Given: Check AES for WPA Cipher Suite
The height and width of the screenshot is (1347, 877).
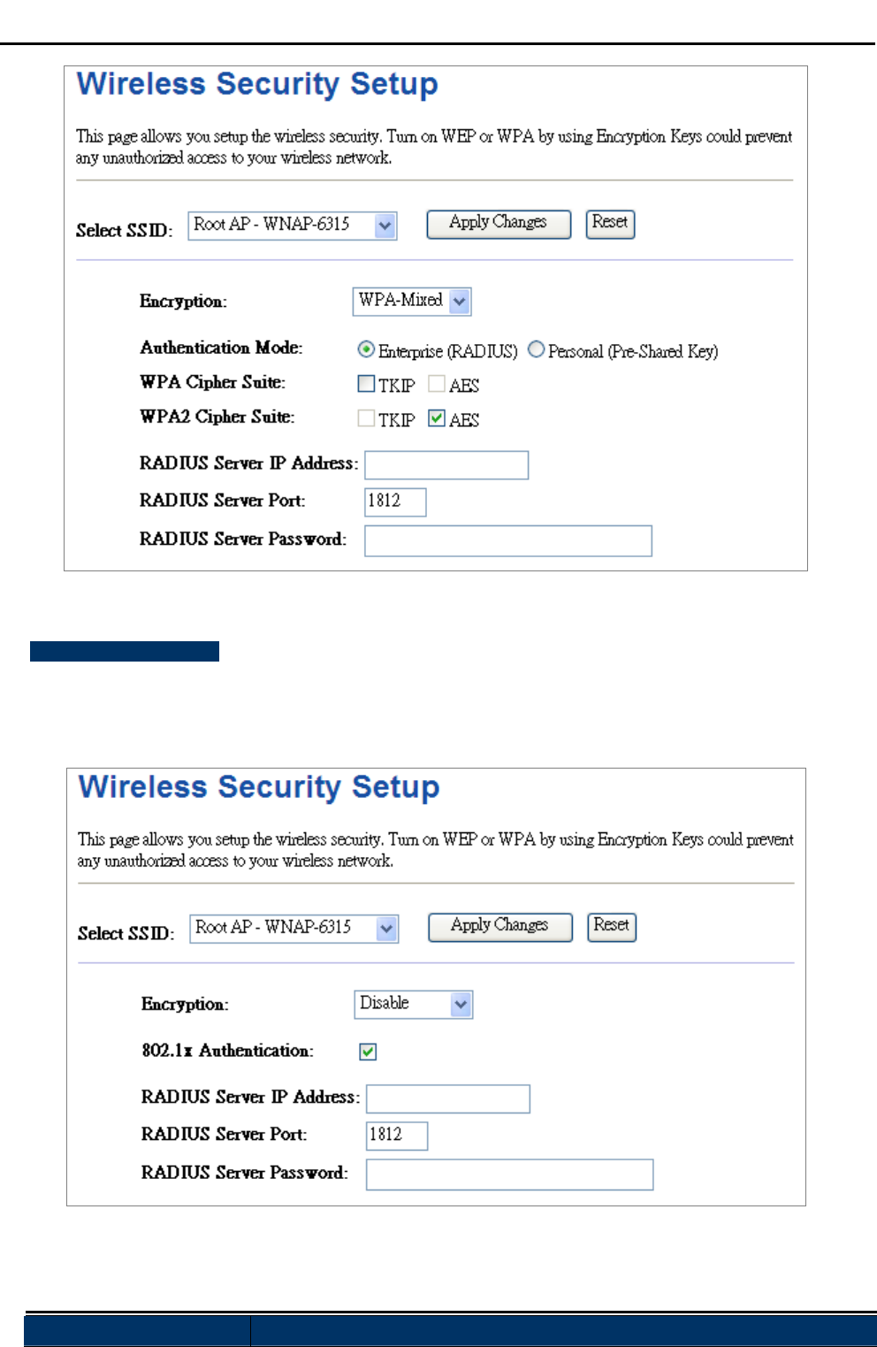Looking at the screenshot, I should coord(437,384).
